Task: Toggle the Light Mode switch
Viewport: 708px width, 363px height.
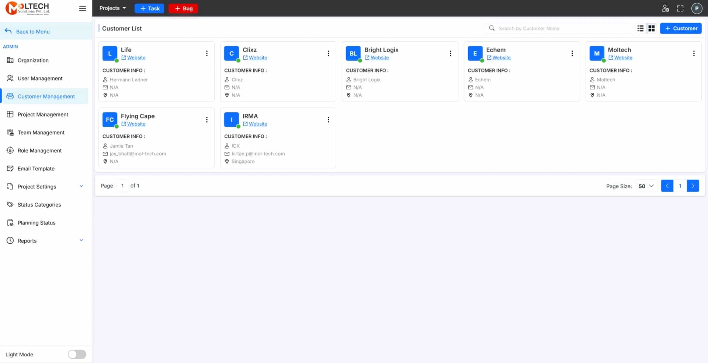Action: click(77, 354)
